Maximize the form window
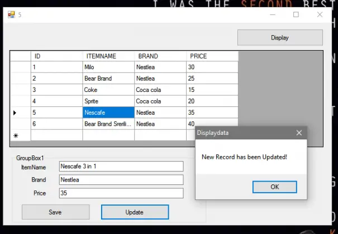 point(296,14)
